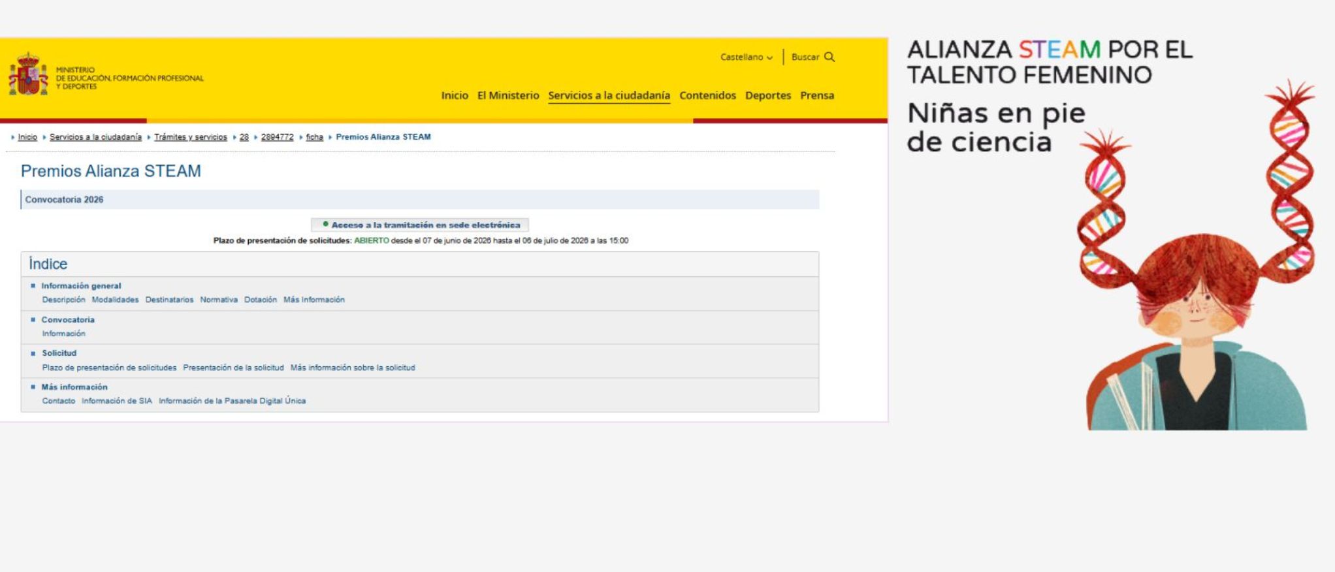The image size is (1335, 572).
Task: Click the ficha breadcrumb link
Action: pyautogui.click(x=315, y=137)
